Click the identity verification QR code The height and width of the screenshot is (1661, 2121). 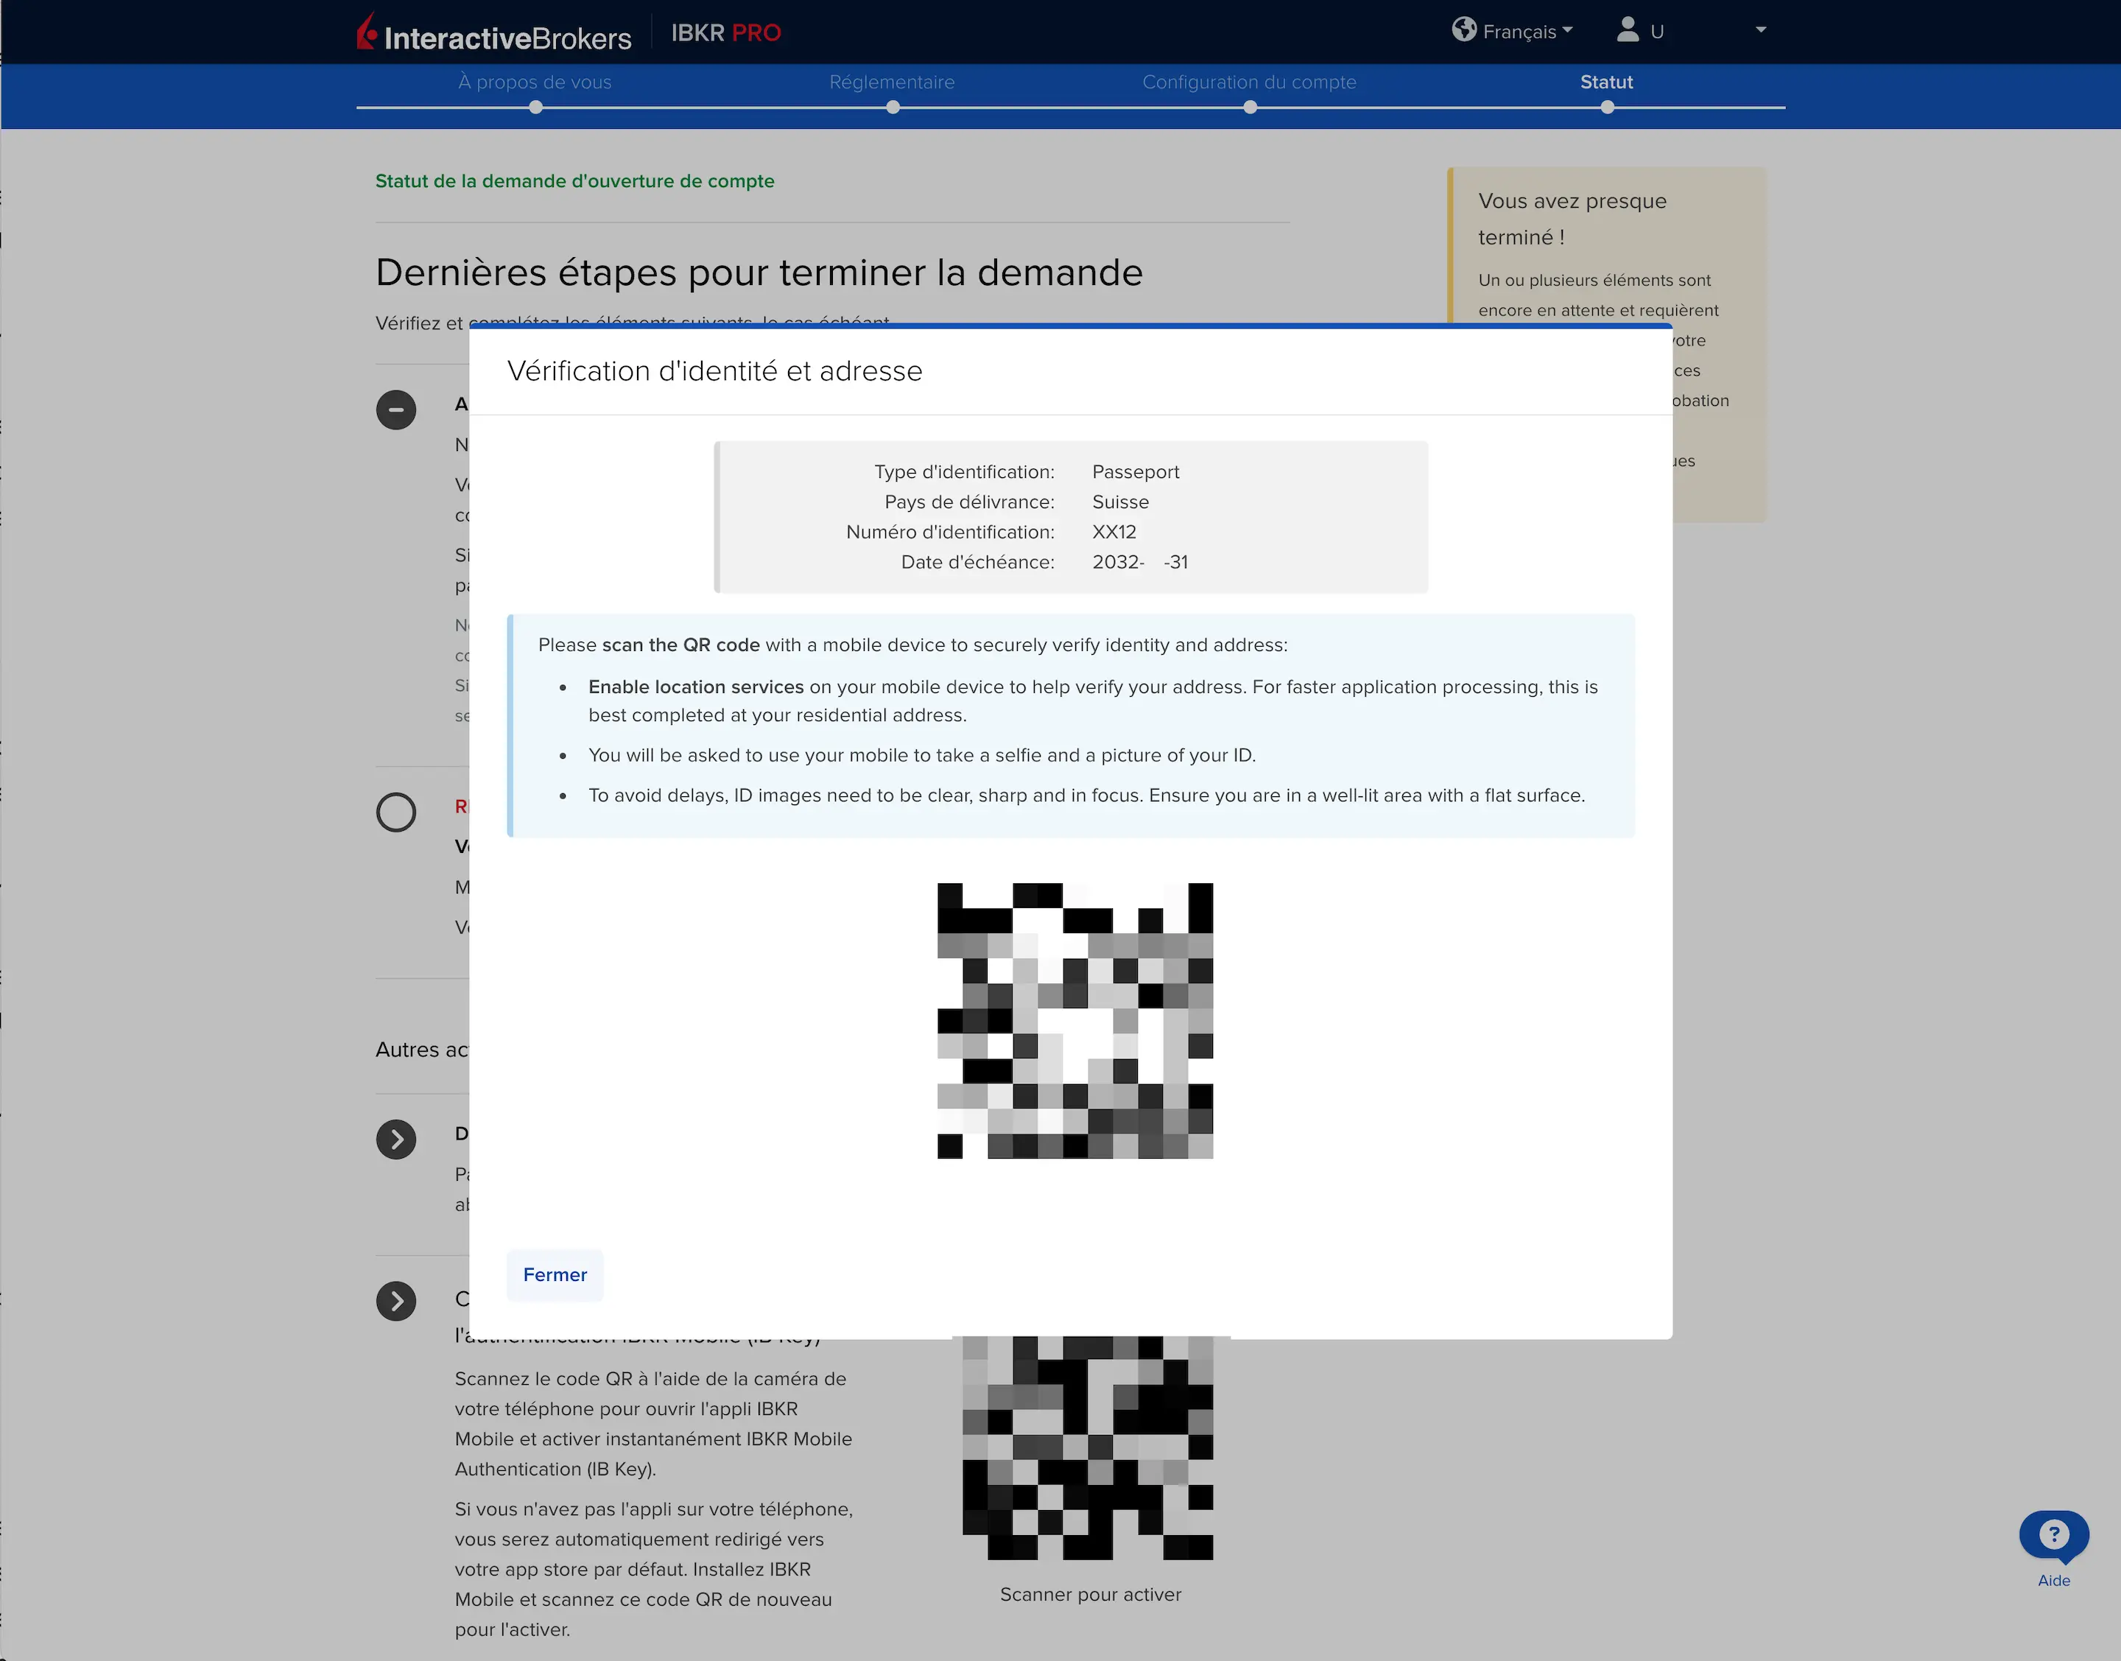pyautogui.click(x=1075, y=1020)
